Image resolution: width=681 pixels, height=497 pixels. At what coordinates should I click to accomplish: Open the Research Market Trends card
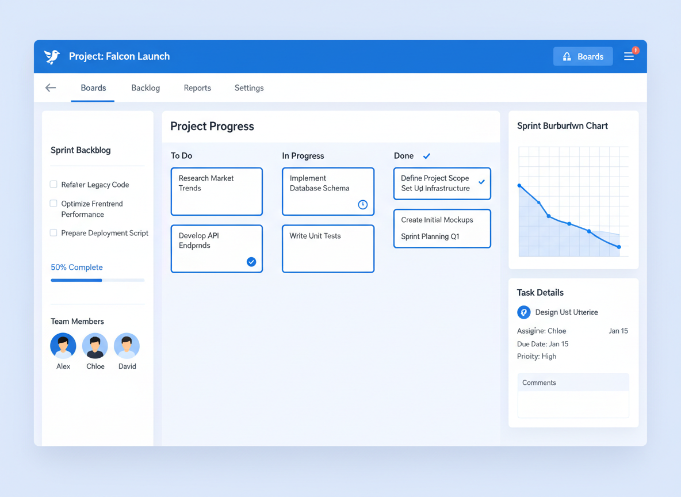217,192
